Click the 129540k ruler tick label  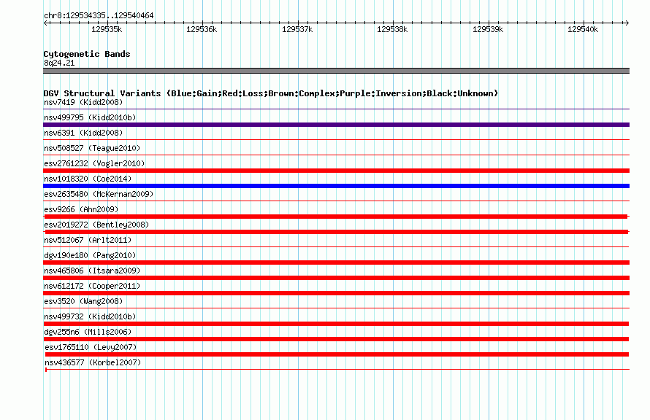[583, 29]
